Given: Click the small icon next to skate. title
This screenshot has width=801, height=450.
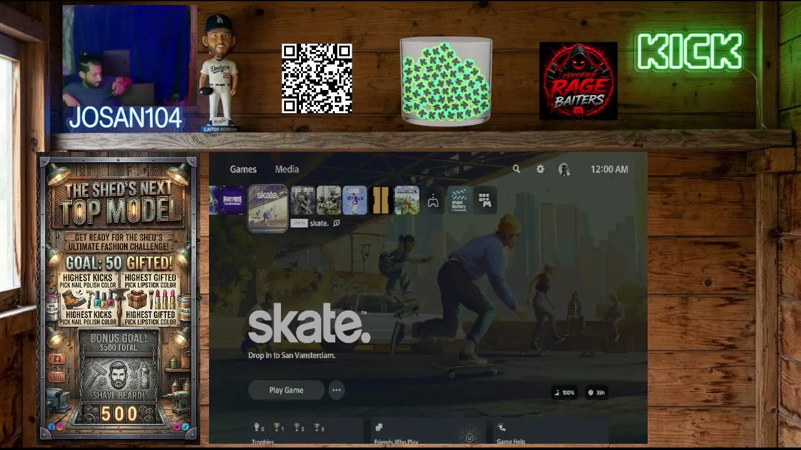Looking at the screenshot, I should click(337, 223).
